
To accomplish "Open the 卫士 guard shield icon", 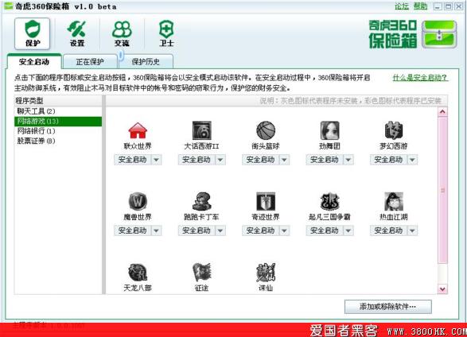I will pyautogui.click(x=166, y=33).
